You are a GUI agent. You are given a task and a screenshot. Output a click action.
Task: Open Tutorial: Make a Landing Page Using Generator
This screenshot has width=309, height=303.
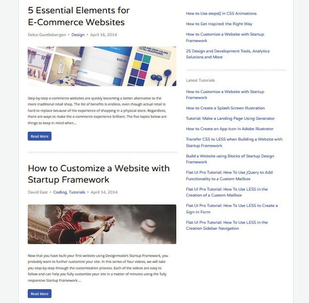pyautogui.click(x=230, y=118)
